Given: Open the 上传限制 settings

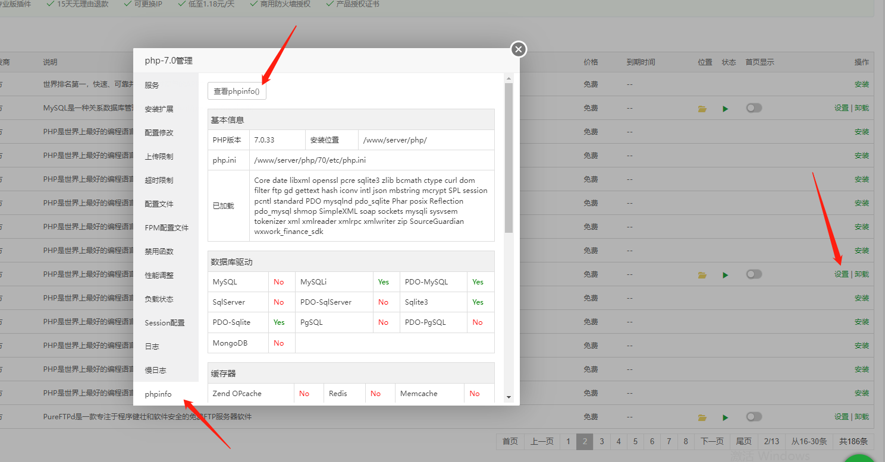Looking at the screenshot, I should (x=166, y=156).
